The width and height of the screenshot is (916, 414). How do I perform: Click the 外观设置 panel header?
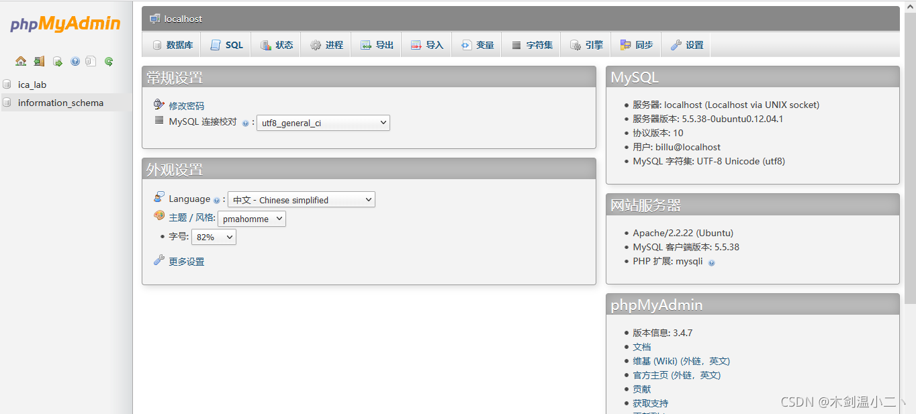[369, 169]
